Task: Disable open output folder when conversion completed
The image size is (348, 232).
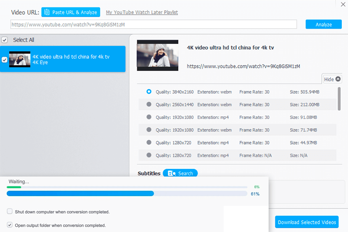Action: (9, 225)
